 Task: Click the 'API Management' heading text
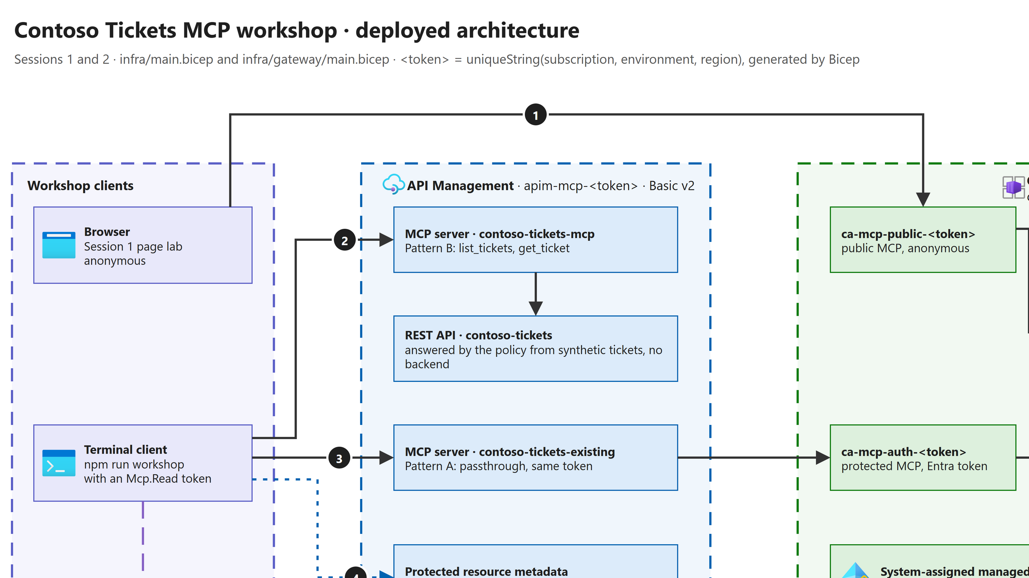click(x=460, y=186)
